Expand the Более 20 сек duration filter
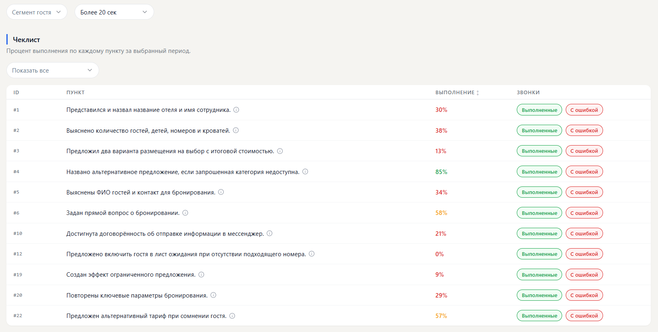This screenshot has width=658, height=332. click(114, 12)
